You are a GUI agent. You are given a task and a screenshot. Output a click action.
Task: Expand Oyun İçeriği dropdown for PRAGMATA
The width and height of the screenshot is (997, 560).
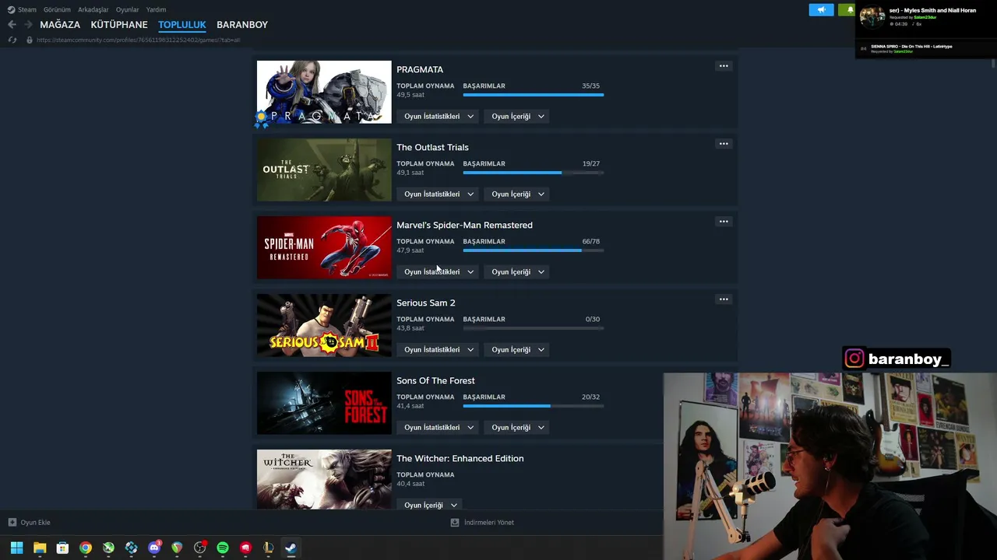coord(518,117)
